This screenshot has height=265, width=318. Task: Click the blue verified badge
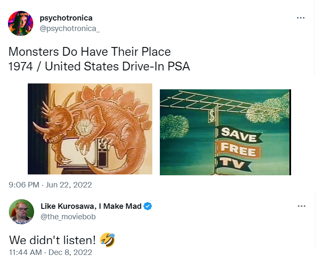[x=148, y=206]
